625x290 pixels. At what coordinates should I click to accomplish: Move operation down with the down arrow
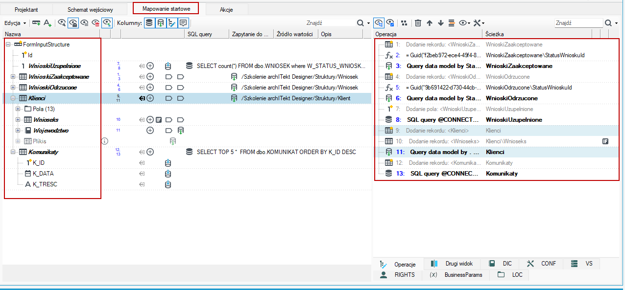point(441,23)
